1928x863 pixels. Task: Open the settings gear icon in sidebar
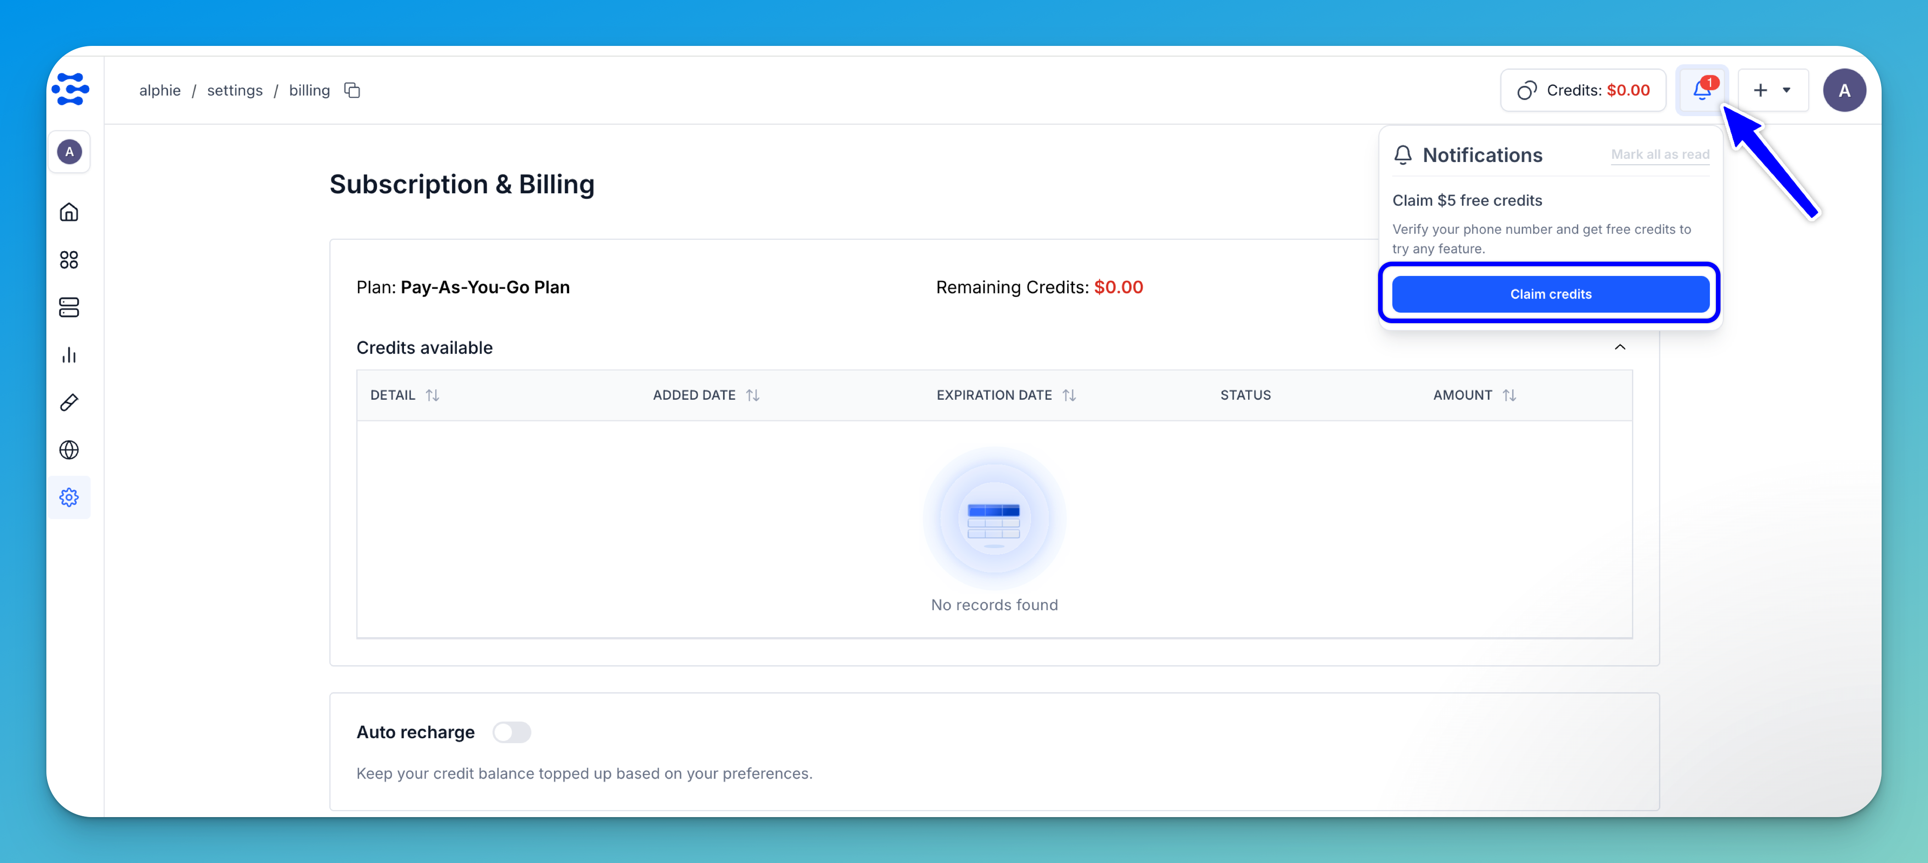tap(69, 497)
